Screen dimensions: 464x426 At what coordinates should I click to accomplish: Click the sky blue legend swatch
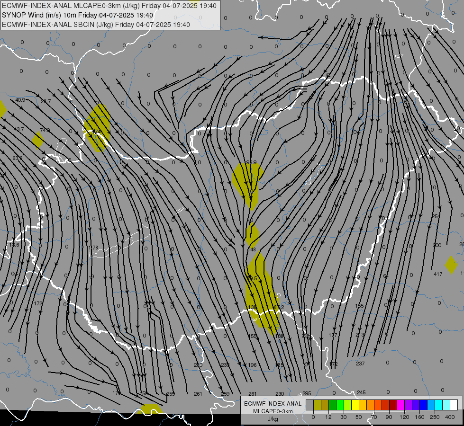tap(431, 405)
